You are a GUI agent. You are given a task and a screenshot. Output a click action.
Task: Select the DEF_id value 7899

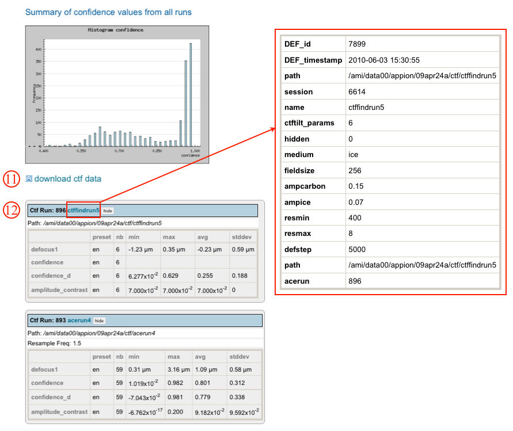click(357, 44)
